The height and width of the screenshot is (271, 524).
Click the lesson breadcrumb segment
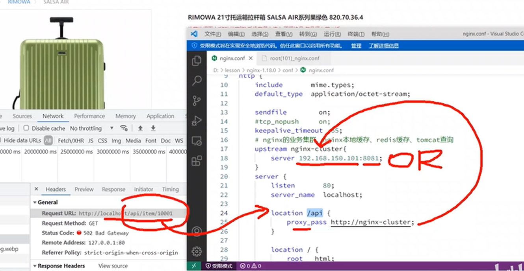click(x=232, y=70)
